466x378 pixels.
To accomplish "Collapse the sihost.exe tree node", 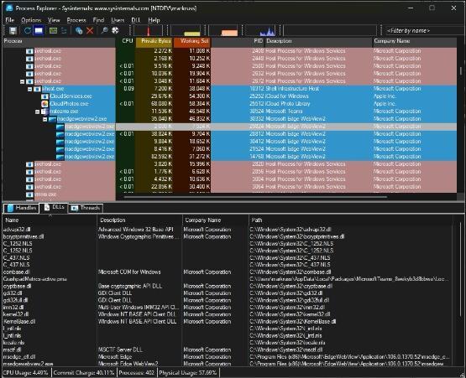I will pyautogui.click(x=29, y=89).
